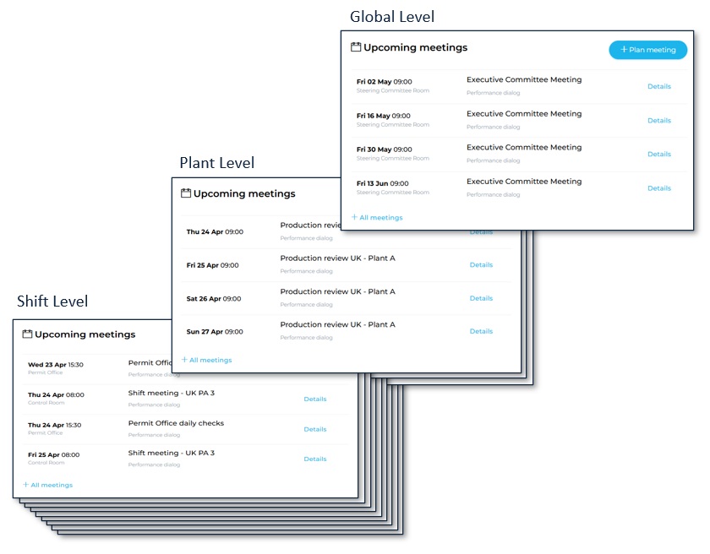This screenshot has width=710, height=554.
Task: Click the plus icon beside Global All meetings
Action: (x=354, y=217)
